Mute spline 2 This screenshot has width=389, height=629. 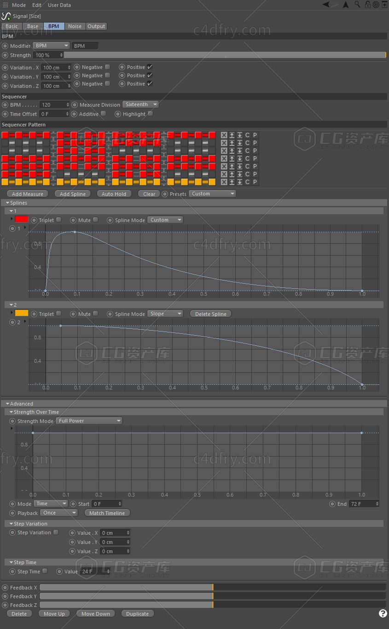tap(95, 314)
